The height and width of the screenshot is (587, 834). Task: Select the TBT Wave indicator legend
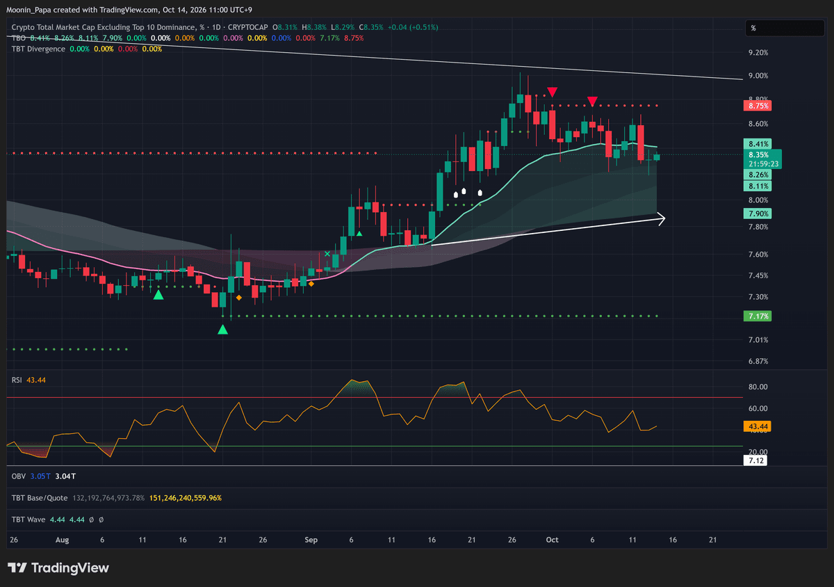[x=30, y=520]
